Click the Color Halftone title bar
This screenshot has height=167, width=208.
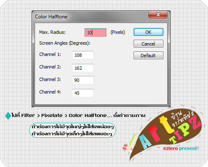click(x=90, y=17)
